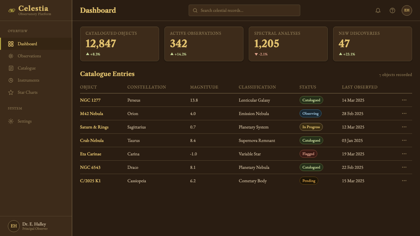Click the Observations sun icon in sidebar

click(11, 56)
